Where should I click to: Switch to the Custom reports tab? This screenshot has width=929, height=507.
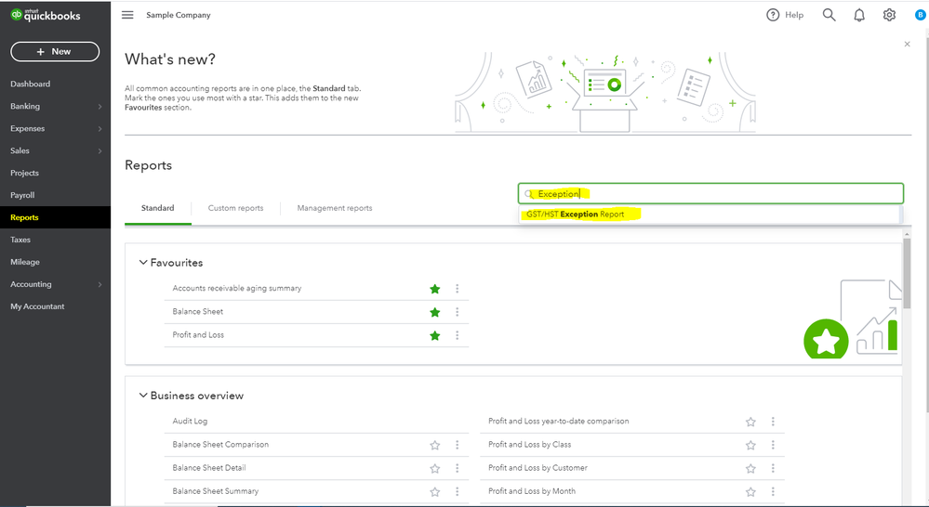coord(235,208)
